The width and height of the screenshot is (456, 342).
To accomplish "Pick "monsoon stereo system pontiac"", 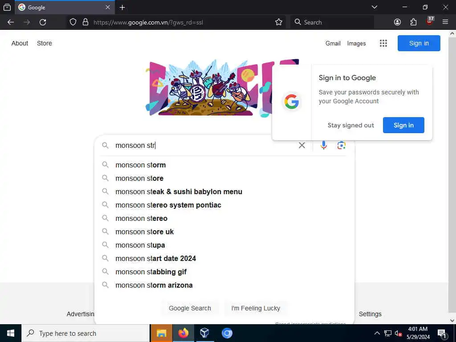I will tap(224, 205).
